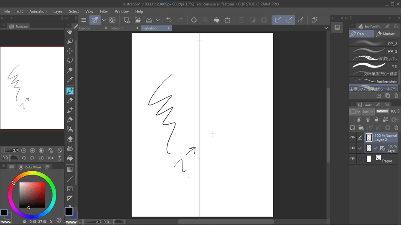Zoom in with navigator plus button

pos(33,150)
